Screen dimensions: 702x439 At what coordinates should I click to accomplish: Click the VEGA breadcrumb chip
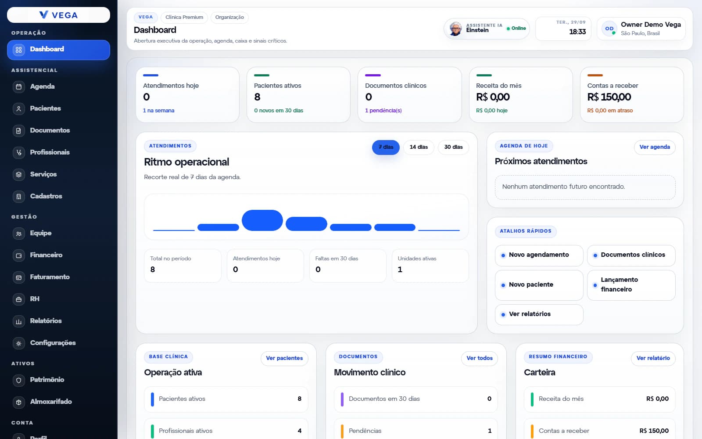tap(146, 17)
